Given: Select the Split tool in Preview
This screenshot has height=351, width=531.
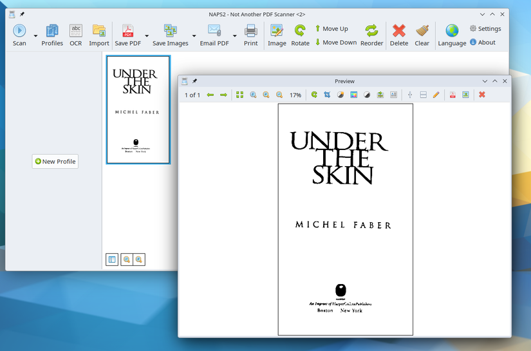Looking at the screenshot, I should [410, 95].
